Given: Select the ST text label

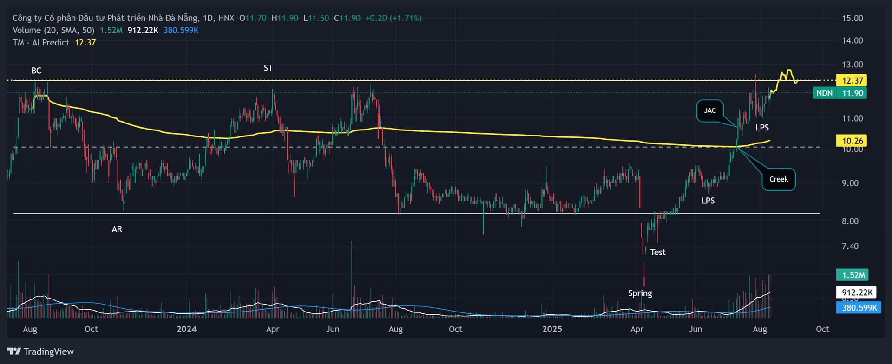Looking at the screenshot, I should point(268,68).
